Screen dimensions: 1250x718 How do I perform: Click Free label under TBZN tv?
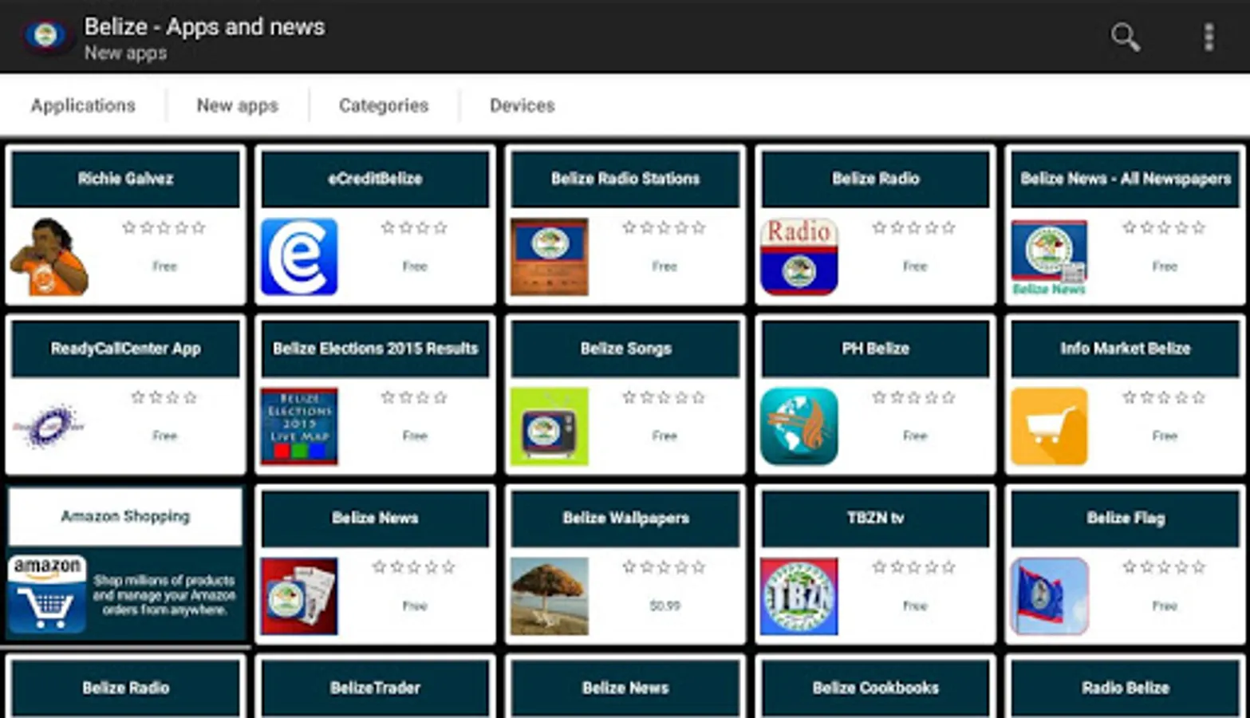click(x=914, y=606)
